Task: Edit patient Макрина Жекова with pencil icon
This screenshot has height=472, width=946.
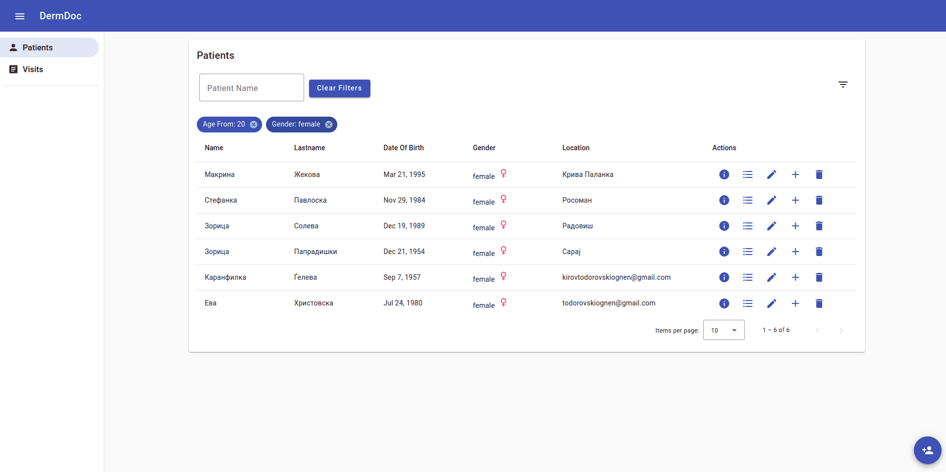Action: click(x=771, y=174)
